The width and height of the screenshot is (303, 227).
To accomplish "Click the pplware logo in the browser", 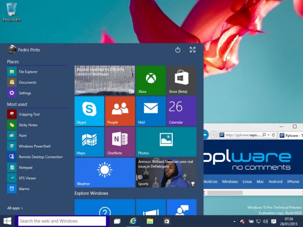I will click(247, 160).
